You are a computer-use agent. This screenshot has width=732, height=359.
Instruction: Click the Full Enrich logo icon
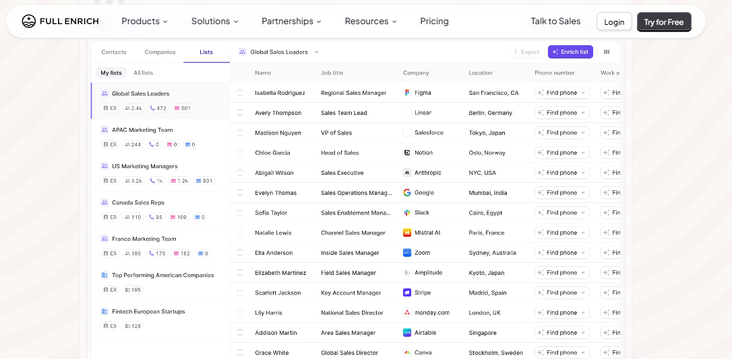click(28, 21)
